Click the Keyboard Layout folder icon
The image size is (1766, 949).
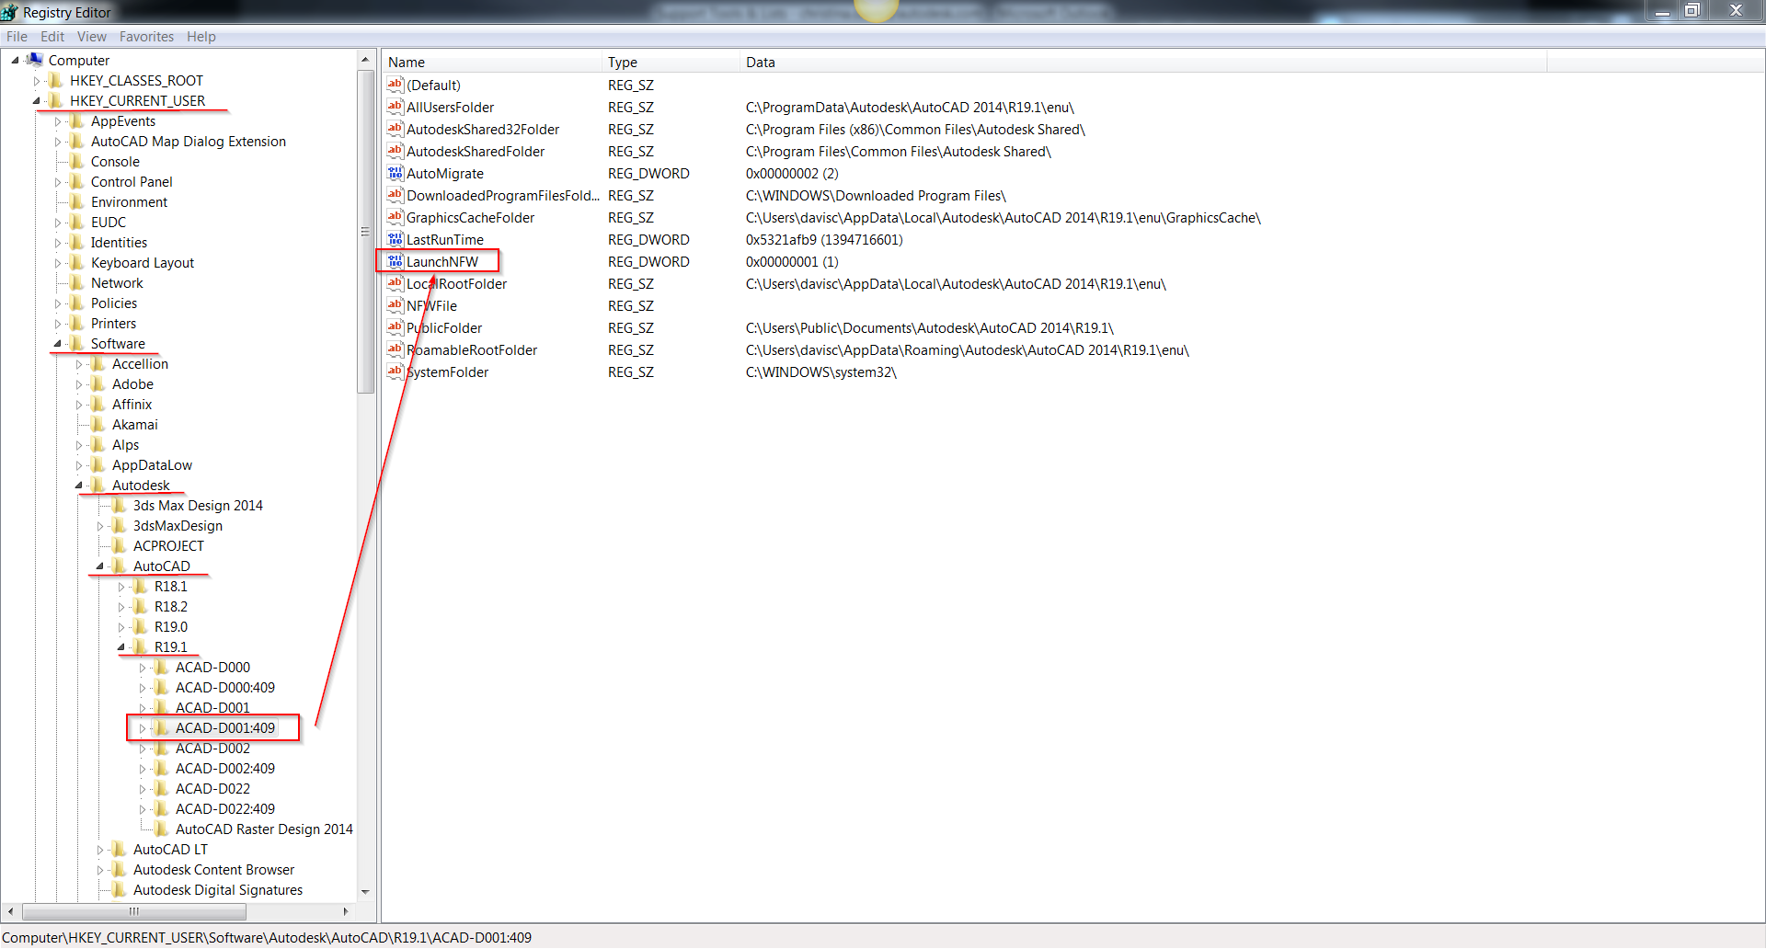(77, 262)
